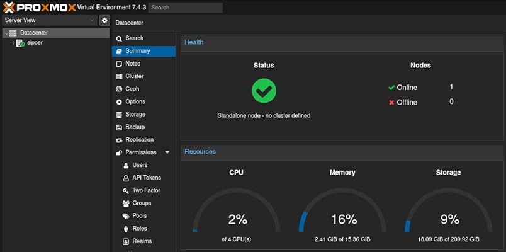Click the Replication arrows icon
506x252 pixels.
(x=119, y=140)
